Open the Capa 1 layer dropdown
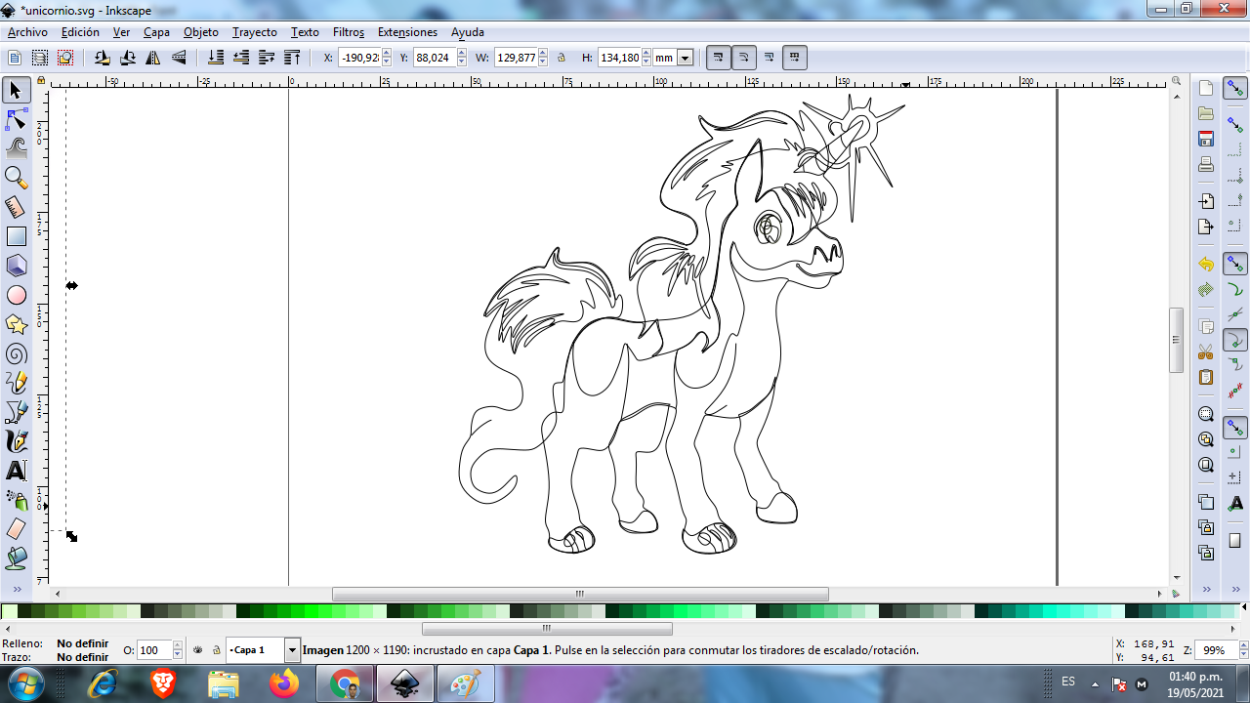 coord(292,650)
